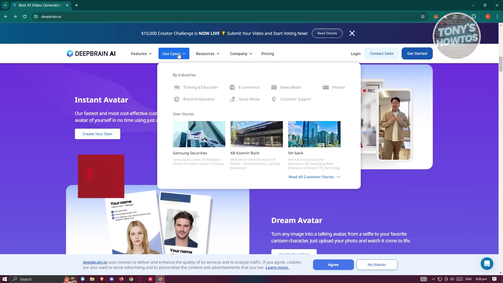Open the NH bank story thumbnail
Viewport: 503px width, 283px height.
[x=314, y=134]
